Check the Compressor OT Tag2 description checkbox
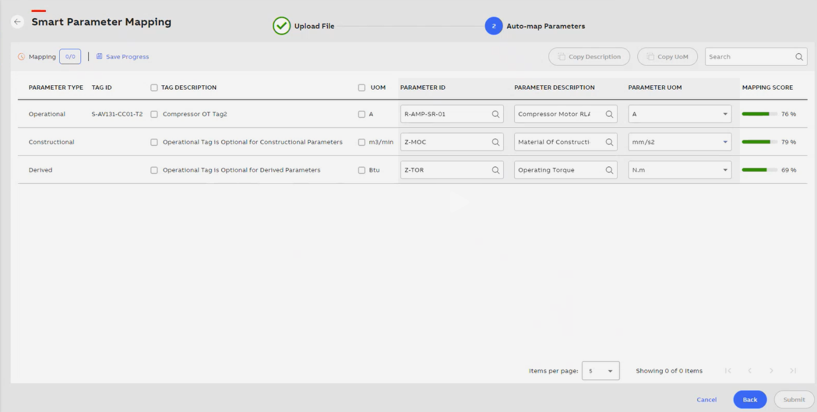The height and width of the screenshot is (412, 817). [154, 114]
